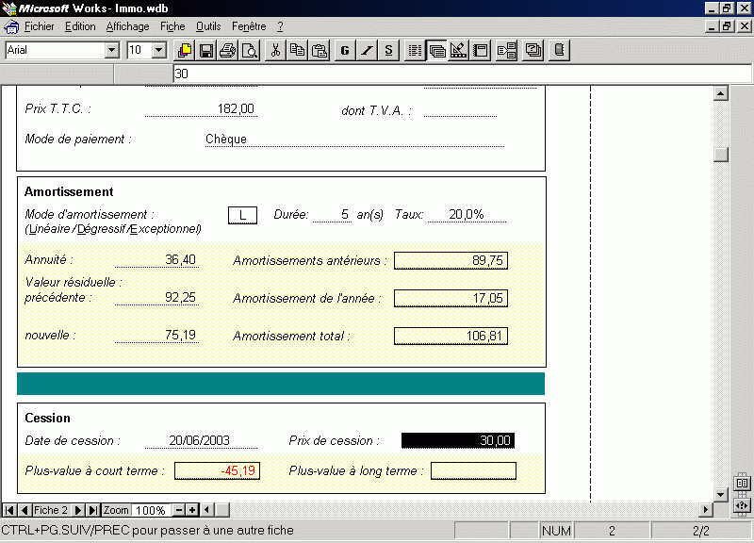Screen dimensions: 754x543
Task: Copy selection with copy icon
Action: click(297, 50)
